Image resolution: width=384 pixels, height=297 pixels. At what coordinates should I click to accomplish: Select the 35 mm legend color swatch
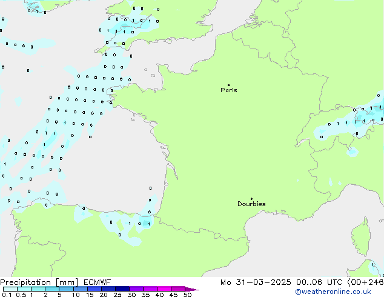point(150,289)
